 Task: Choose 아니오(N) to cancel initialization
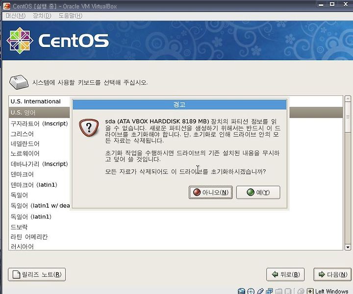(210, 193)
